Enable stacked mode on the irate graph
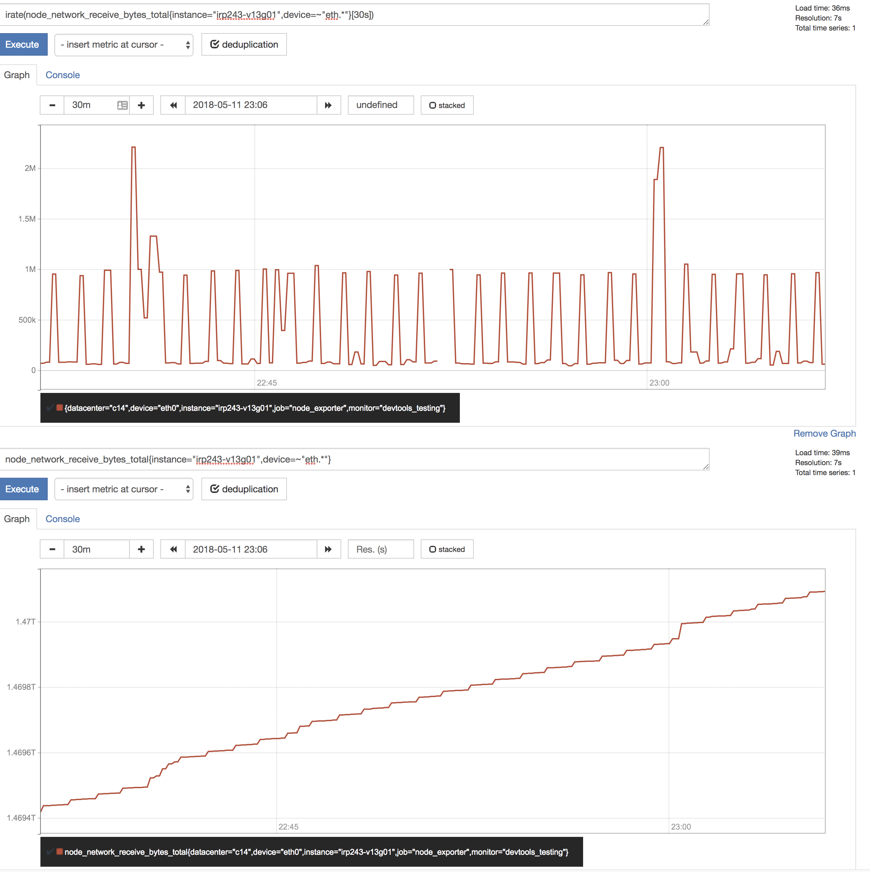This screenshot has width=870, height=872. (446, 105)
